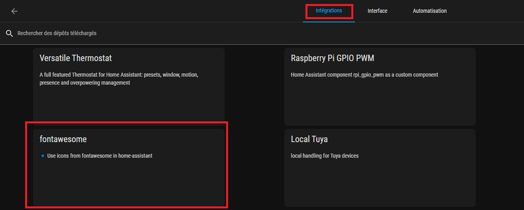The width and height of the screenshot is (524, 210).
Task: Select the Raspberry Pi GPIO PWM title
Action: click(332, 58)
